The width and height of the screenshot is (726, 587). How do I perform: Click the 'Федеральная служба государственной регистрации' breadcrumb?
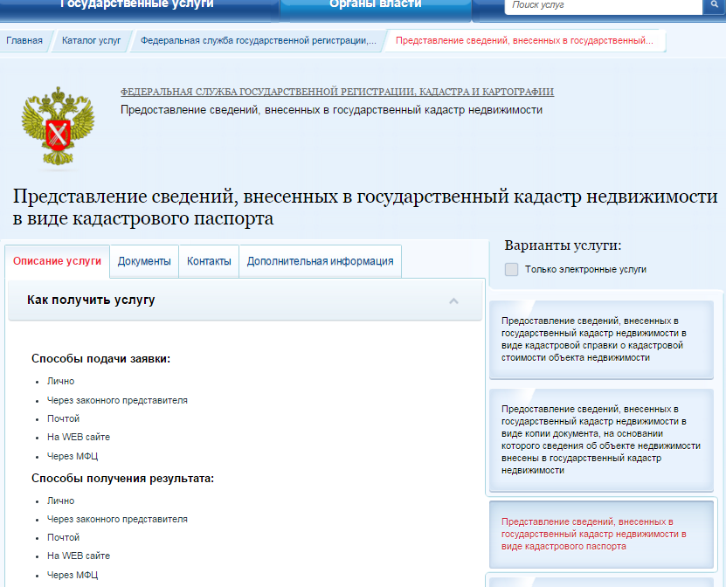pos(259,40)
